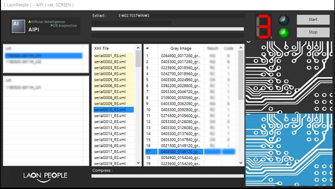The image size is (335, 189).
Task: Click the Extract path field E:\02.TEST\IN\3
Action: [181, 16]
